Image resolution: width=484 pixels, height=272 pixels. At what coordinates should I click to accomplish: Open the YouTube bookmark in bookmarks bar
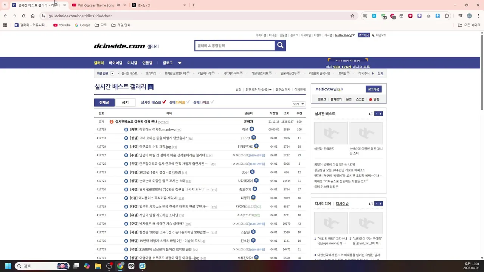click(x=62, y=25)
